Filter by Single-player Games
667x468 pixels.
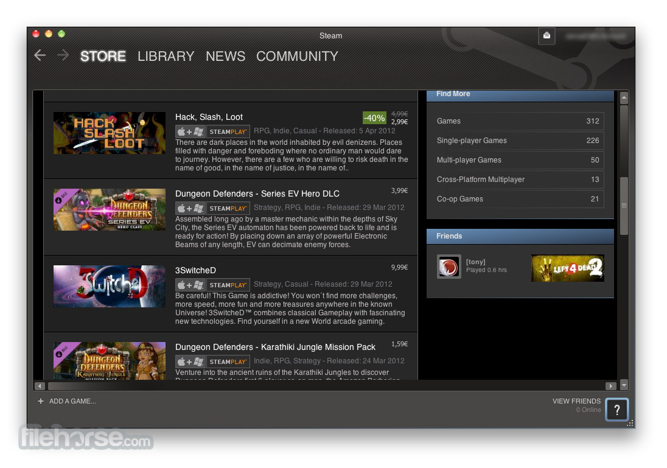(x=520, y=141)
